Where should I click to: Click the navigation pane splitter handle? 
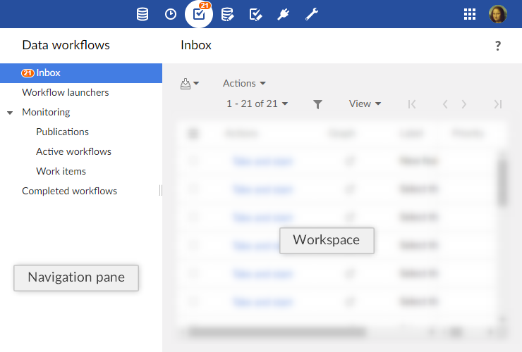click(161, 191)
